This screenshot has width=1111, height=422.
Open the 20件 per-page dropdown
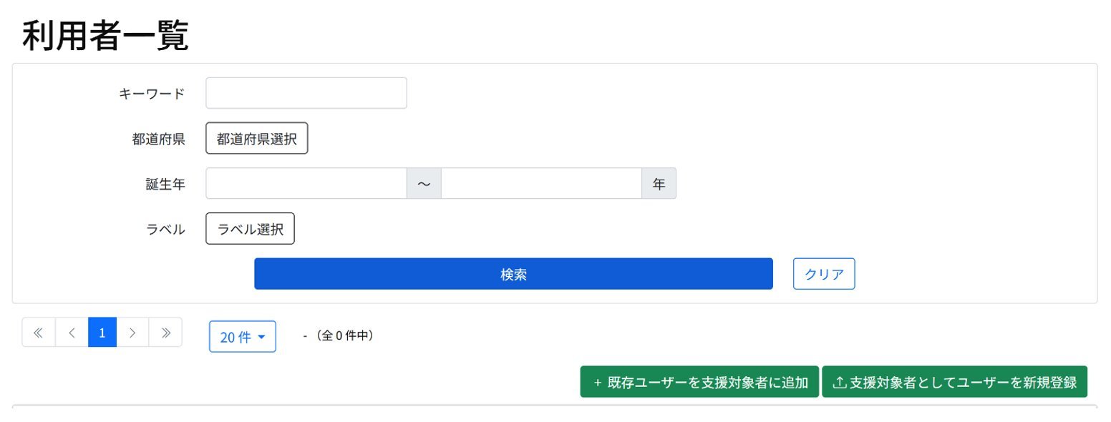point(242,337)
